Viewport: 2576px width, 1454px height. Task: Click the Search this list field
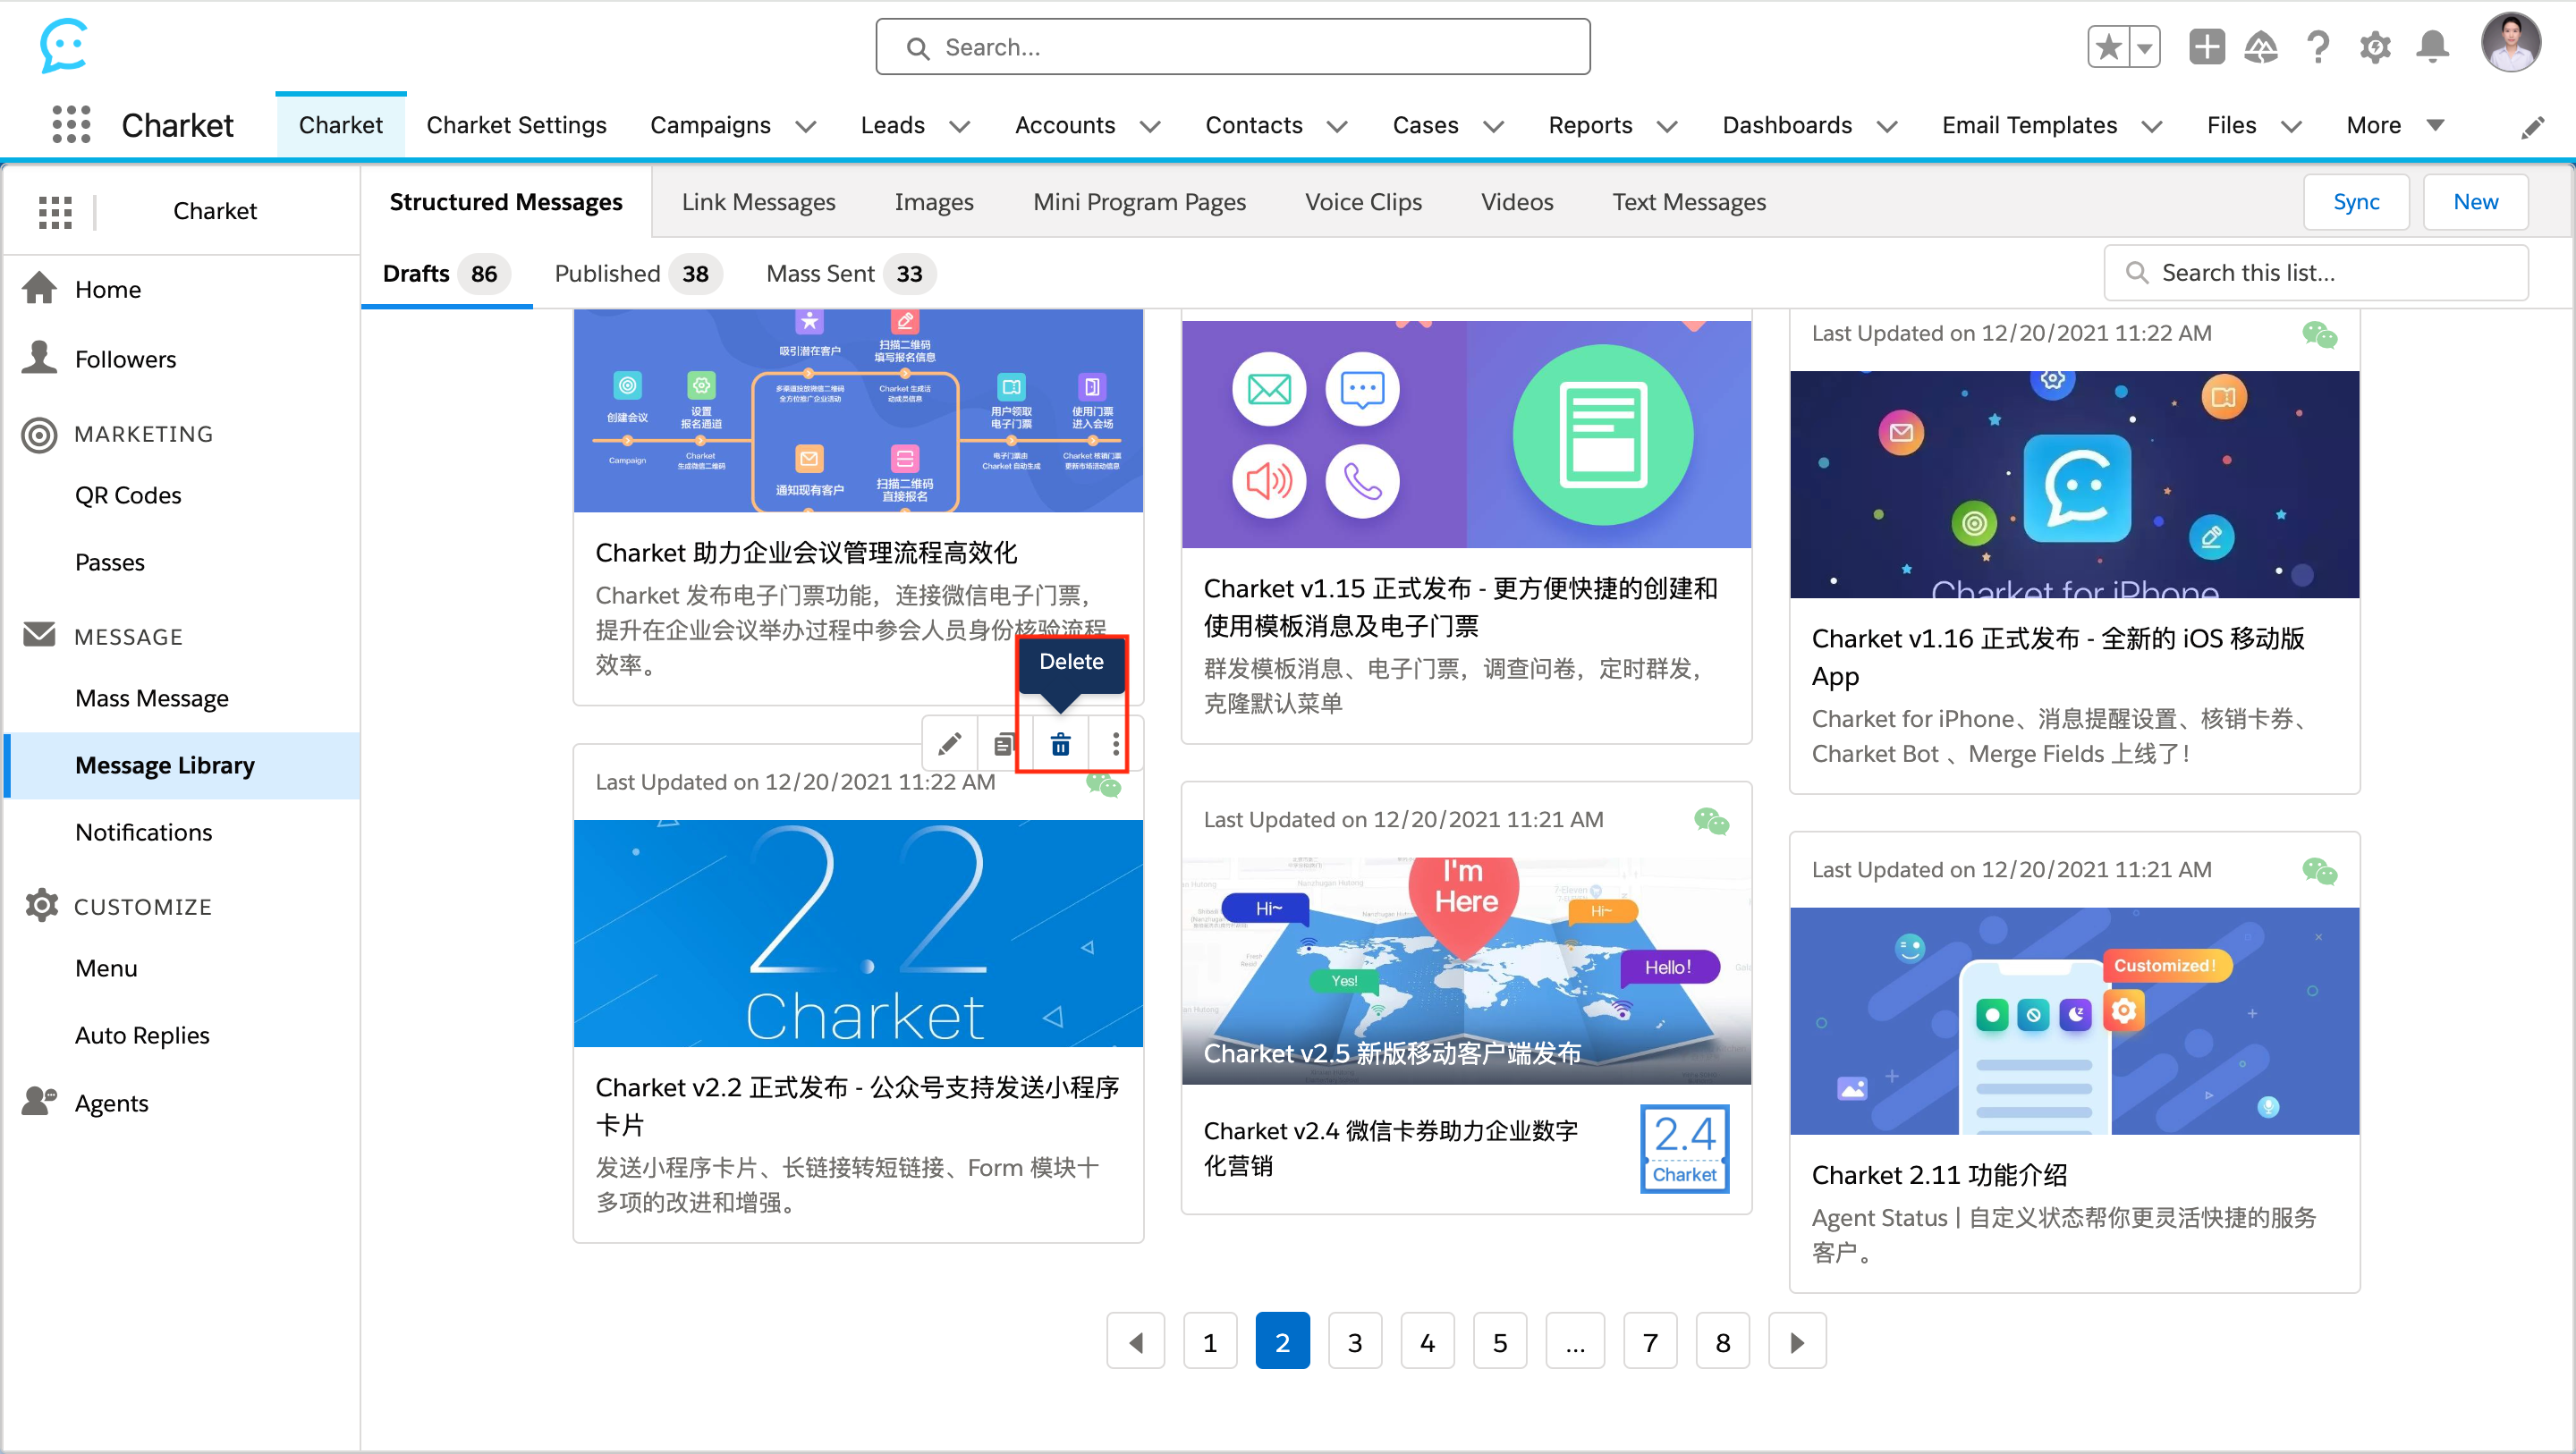click(x=2315, y=273)
